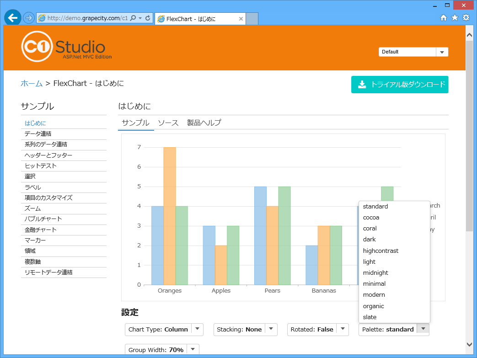This screenshot has width=477, height=358.
Task: Click the トライアル版ダウンロード button
Action: (400, 85)
